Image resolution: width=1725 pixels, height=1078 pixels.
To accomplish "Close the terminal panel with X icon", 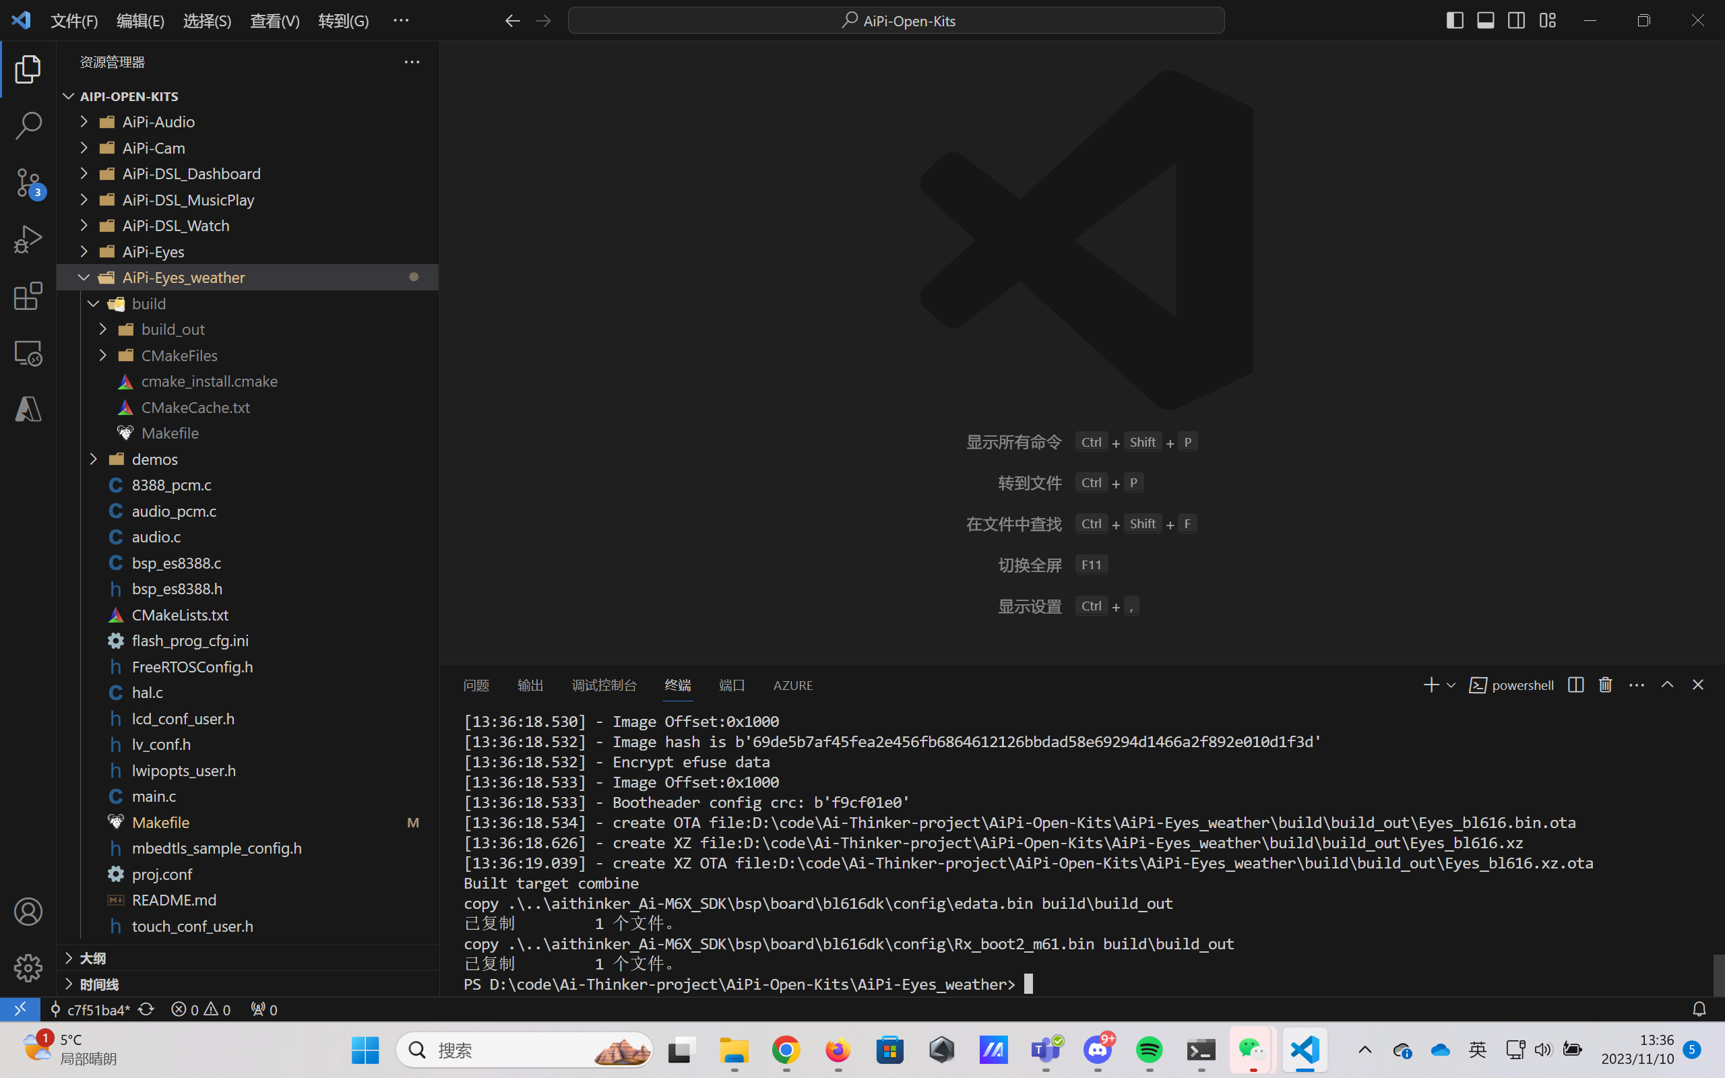I will click(1698, 685).
